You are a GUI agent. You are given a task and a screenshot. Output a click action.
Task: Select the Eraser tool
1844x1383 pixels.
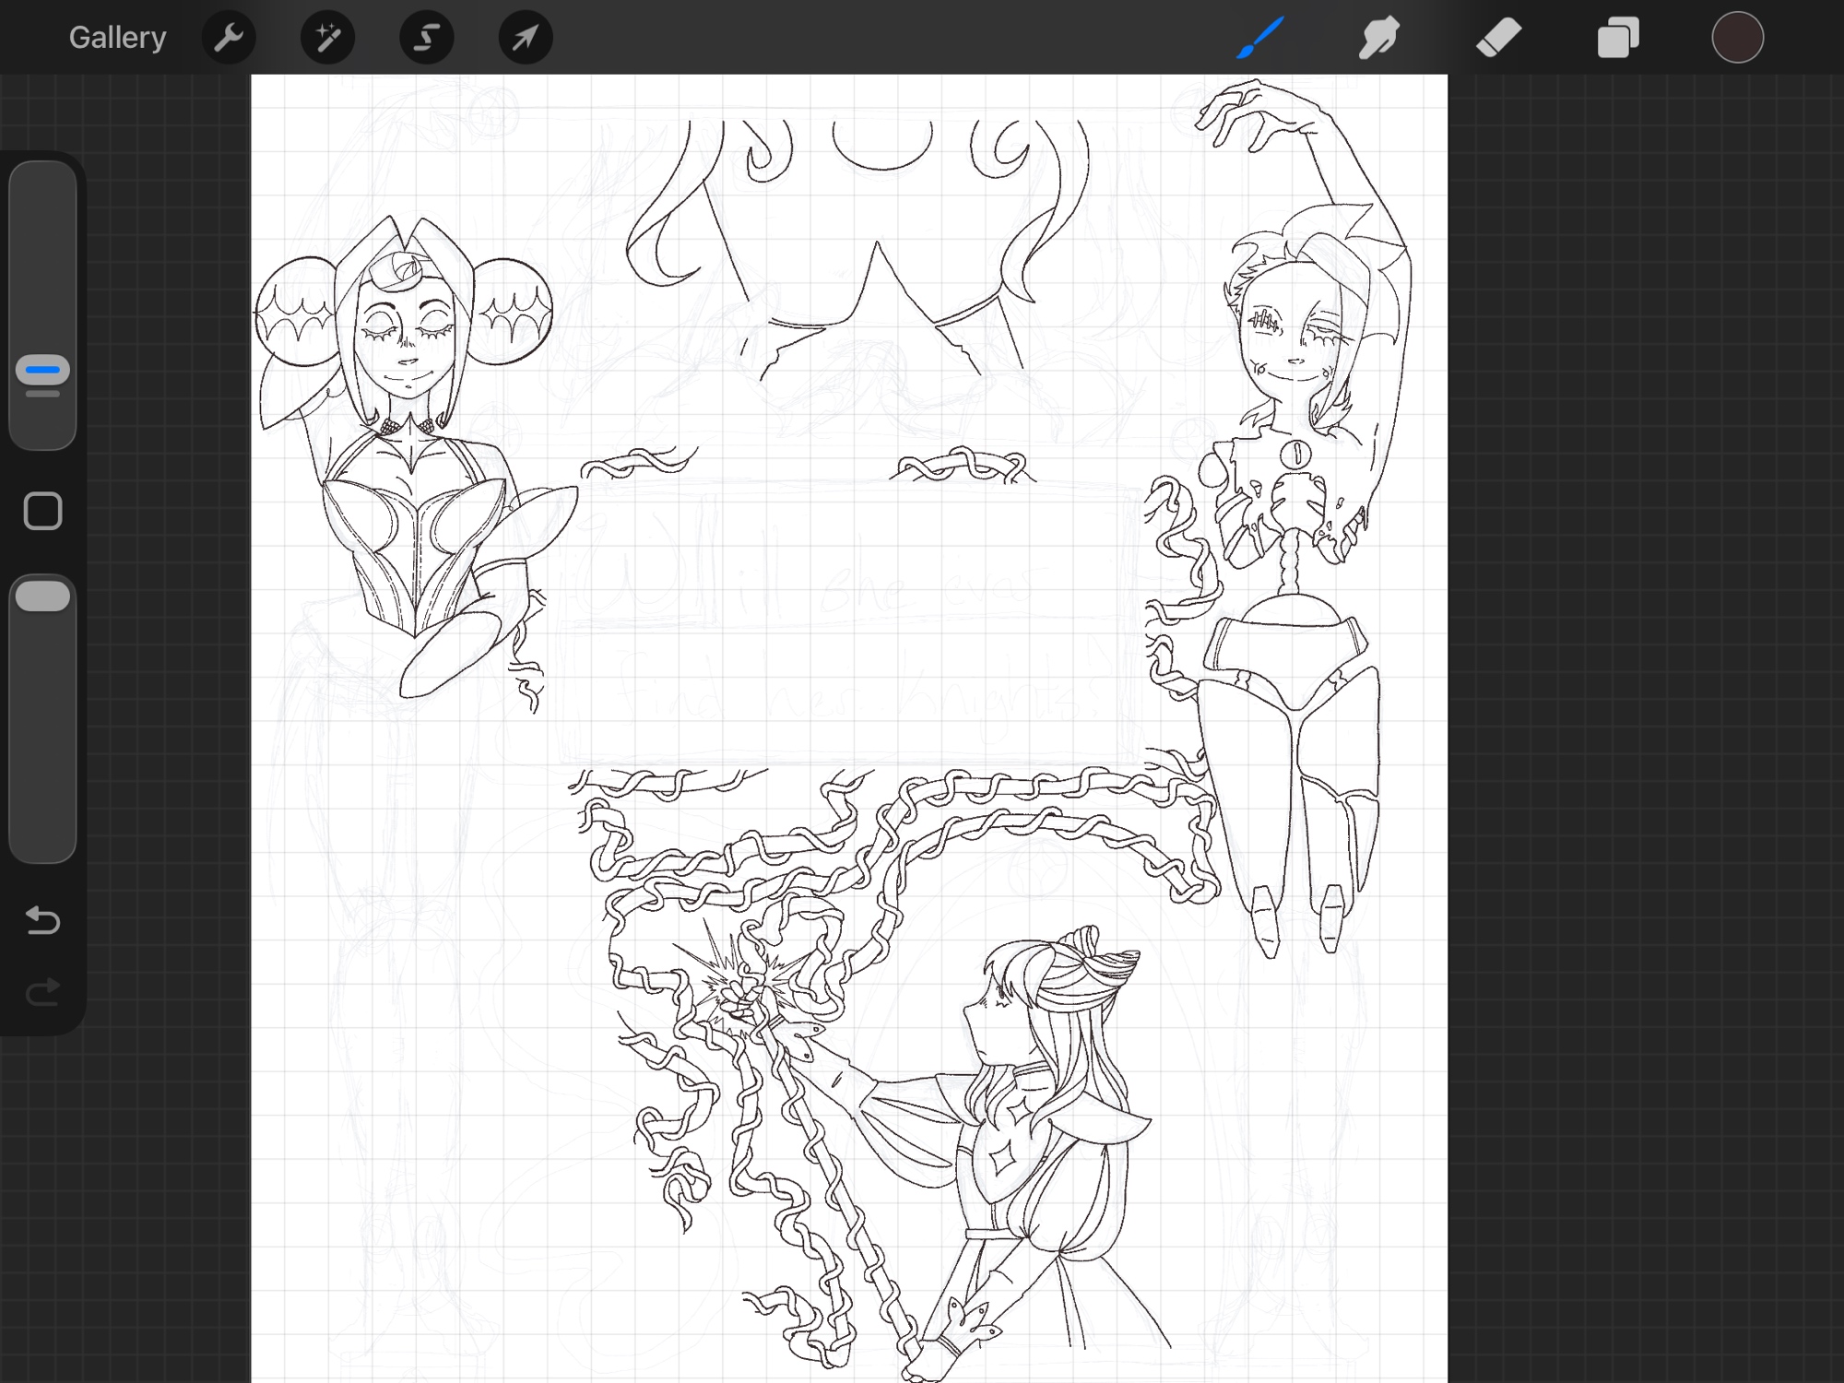click(x=1498, y=38)
